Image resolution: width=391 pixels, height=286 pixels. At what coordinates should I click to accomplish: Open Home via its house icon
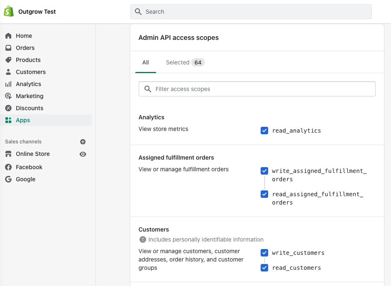(8, 36)
